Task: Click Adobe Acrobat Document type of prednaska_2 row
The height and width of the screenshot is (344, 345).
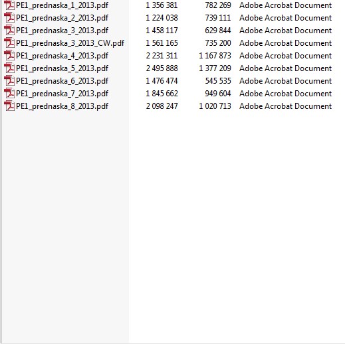Action: tap(286, 18)
